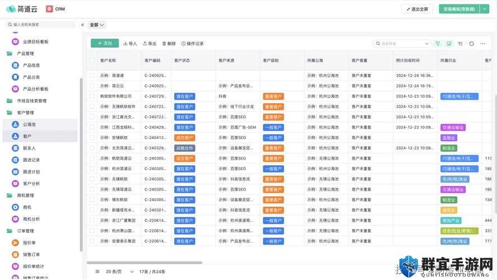
Task: Expand the 市场及线索管理 folder
Action: (10, 101)
